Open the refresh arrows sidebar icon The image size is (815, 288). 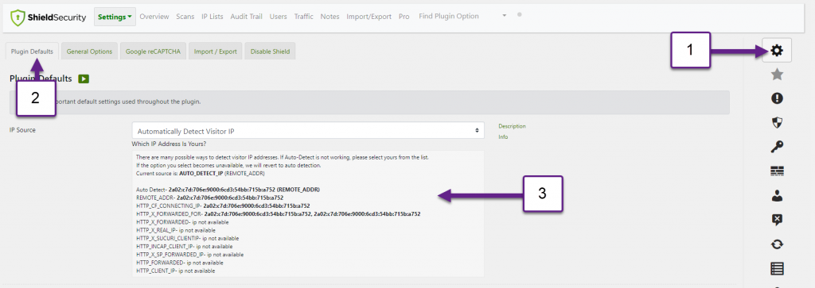tap(777, 244)
